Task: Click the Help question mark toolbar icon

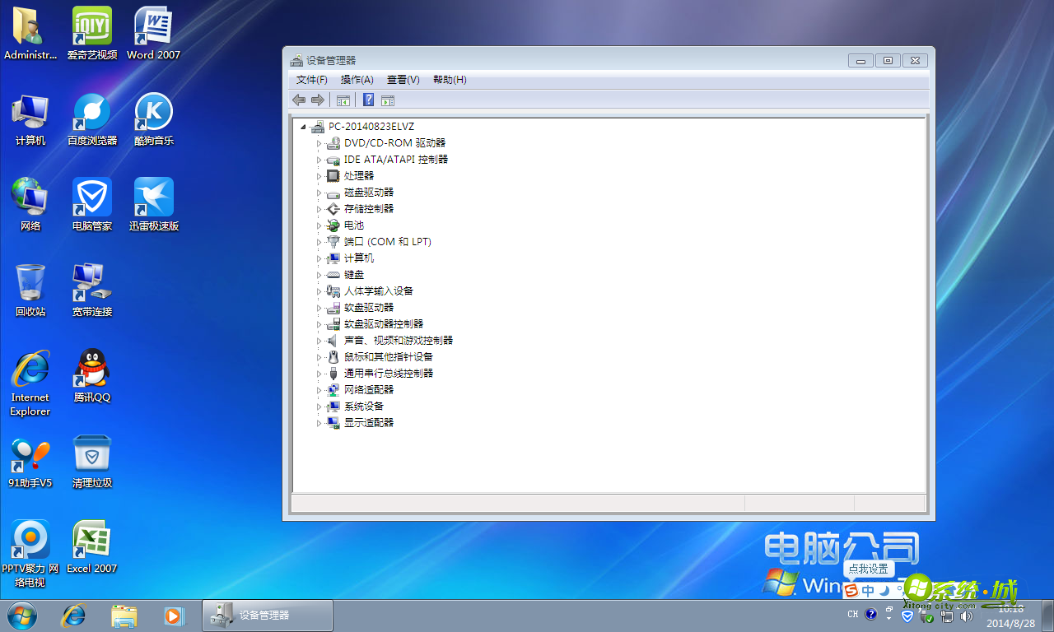Action: [367, 100]
